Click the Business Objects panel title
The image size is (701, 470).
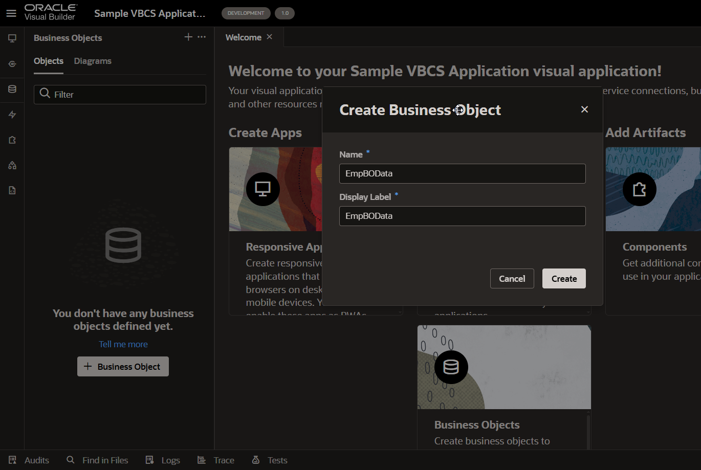(x=68, y=38)
